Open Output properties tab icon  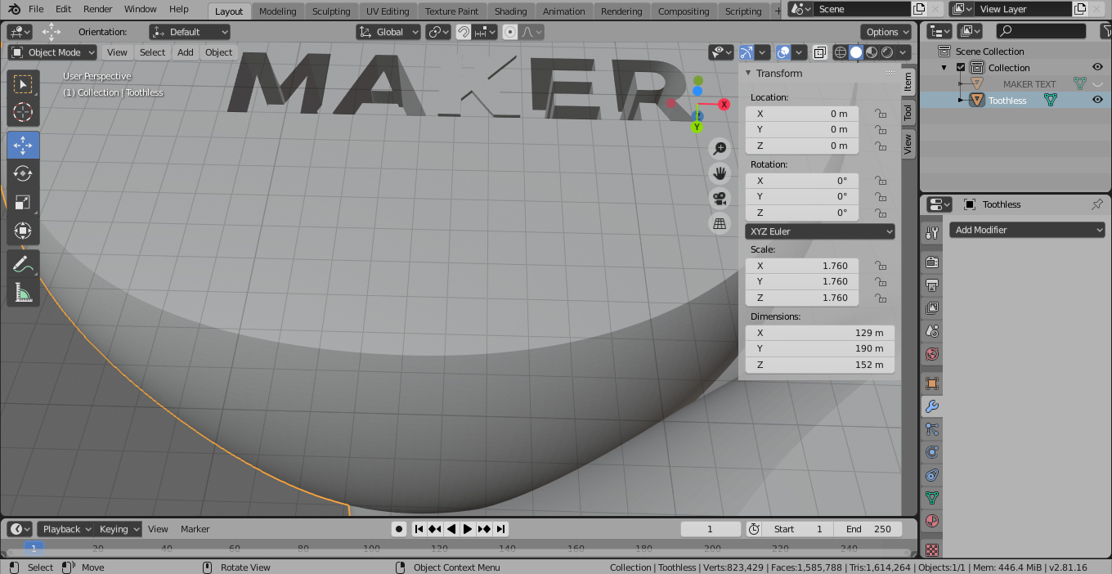[931, 285]
